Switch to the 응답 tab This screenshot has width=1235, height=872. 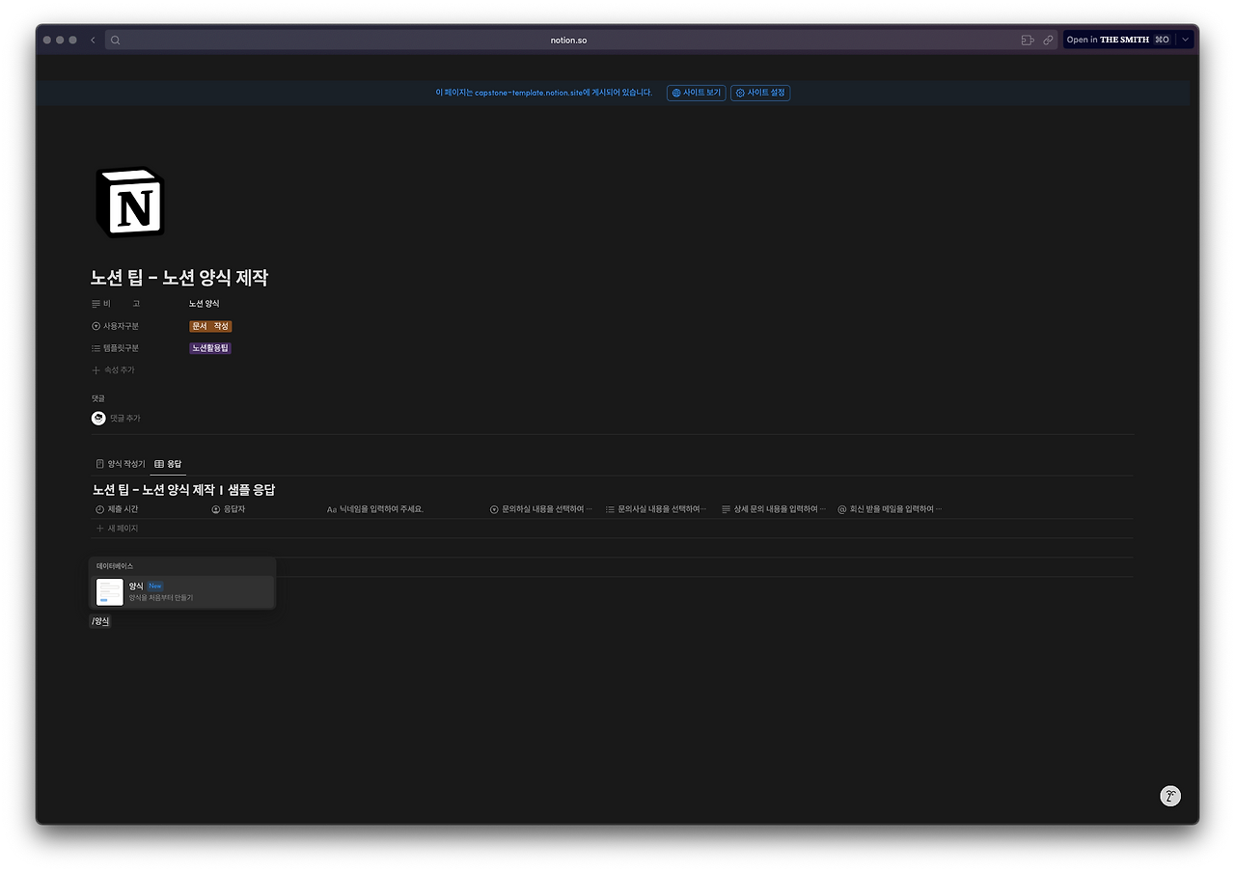coord(168,464)
